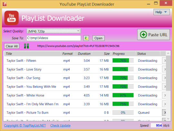
Task: Select the Taylor Swift - Fifteen title
Action: tap(21, 60)
